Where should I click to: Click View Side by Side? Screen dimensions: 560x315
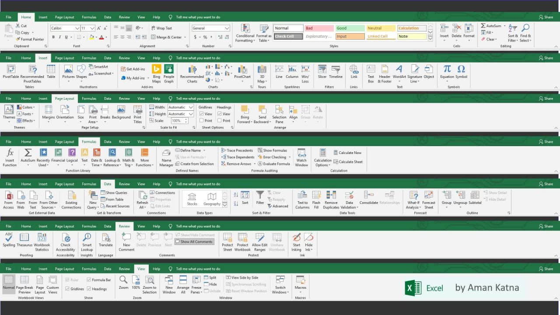[x=242, y=277]
